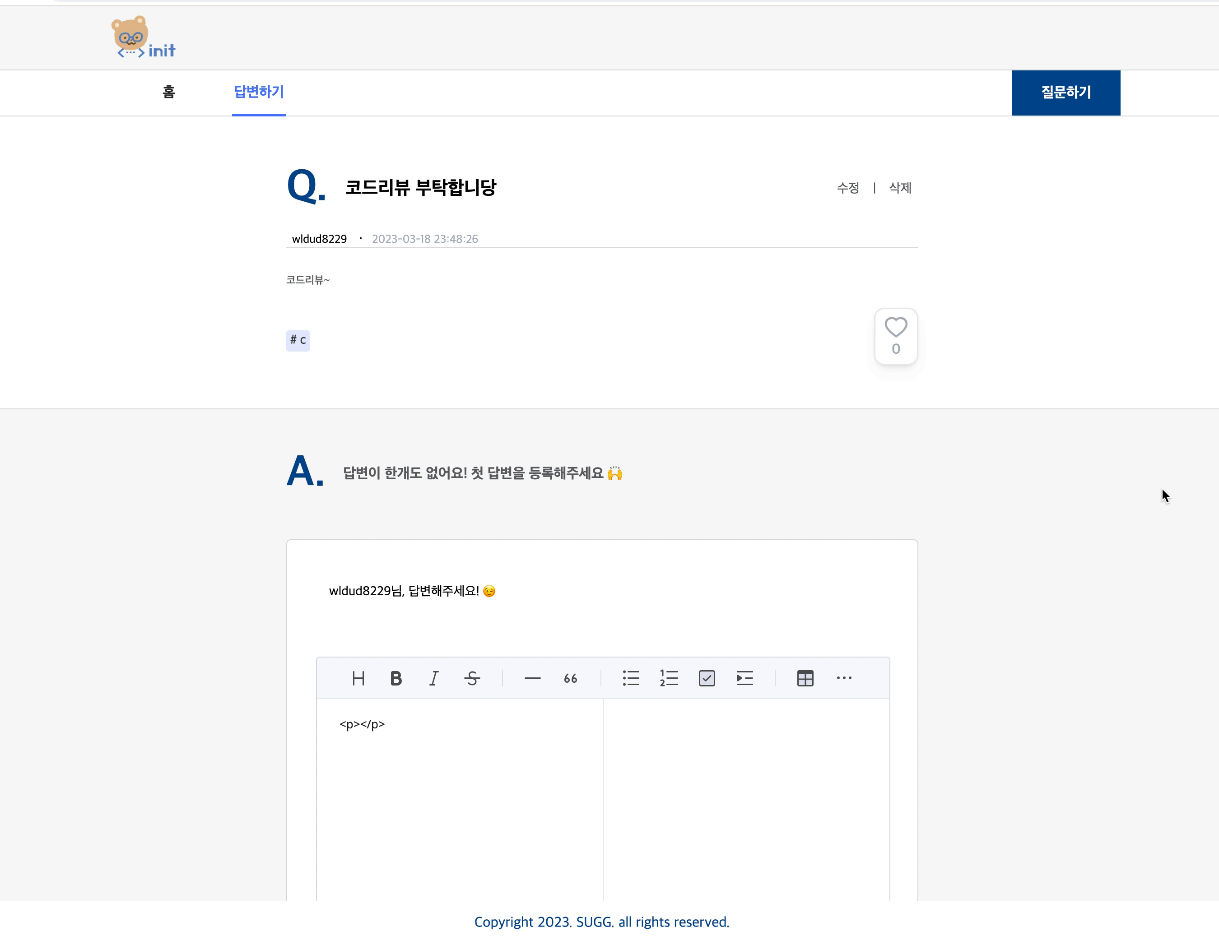
Task: Toggle Strikethrough formatting in editor
Action: click(x=472, y=678)
